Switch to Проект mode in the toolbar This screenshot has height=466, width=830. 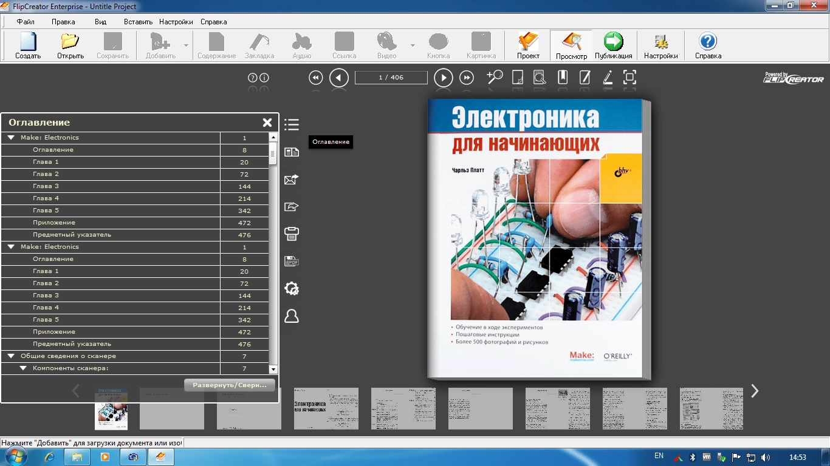528,46
